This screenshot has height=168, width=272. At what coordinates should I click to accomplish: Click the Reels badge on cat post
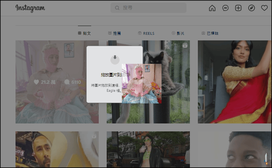tap(185, 46)
